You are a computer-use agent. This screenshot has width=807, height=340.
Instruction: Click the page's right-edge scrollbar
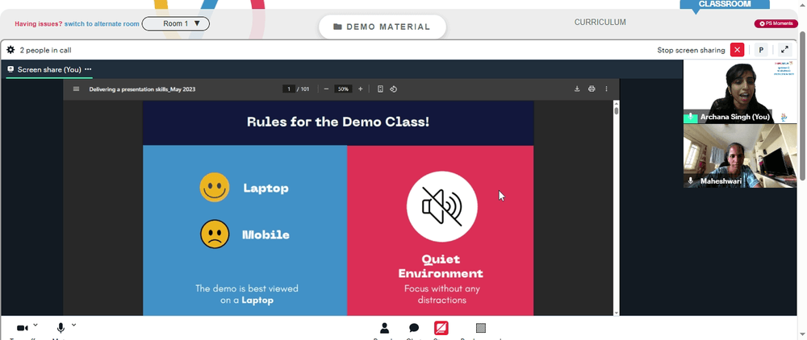point(804,106)
